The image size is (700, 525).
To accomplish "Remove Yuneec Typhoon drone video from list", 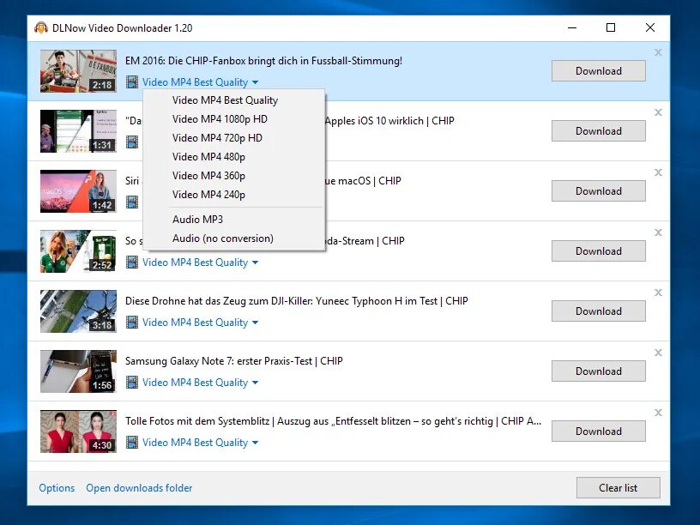I will coord(658,293).
